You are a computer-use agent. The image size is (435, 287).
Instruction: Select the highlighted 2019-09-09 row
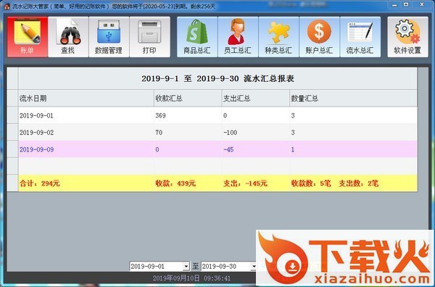pyautogui.click(x=217, y=149)
